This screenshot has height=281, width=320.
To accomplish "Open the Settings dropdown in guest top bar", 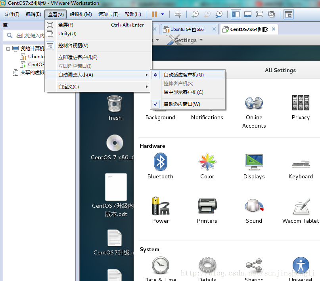I will (x=185, y=40).
